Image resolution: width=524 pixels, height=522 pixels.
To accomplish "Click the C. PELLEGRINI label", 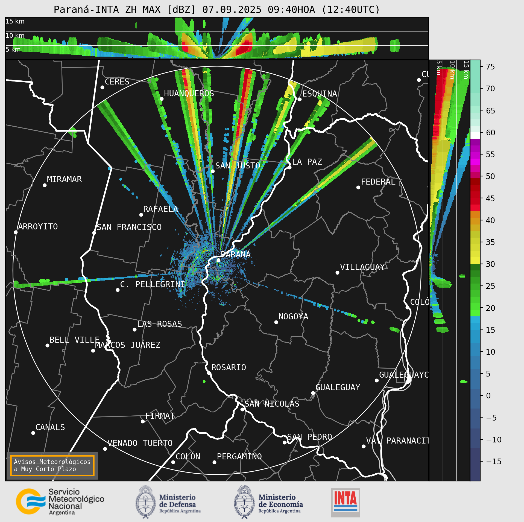I will 152,284.
